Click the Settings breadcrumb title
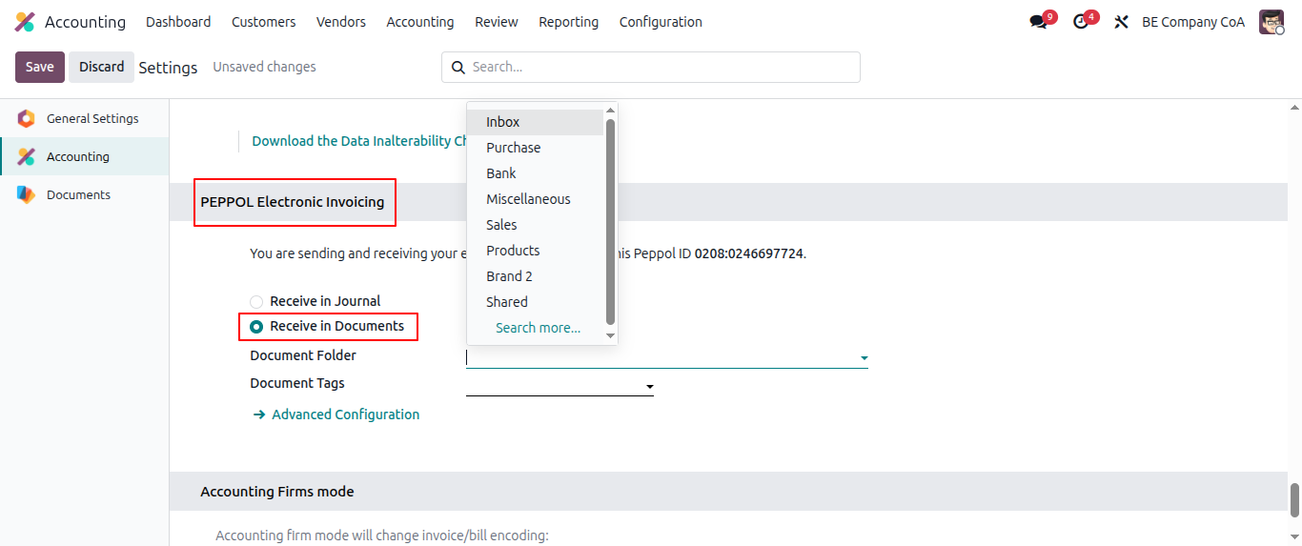 (x=168, y=68)
